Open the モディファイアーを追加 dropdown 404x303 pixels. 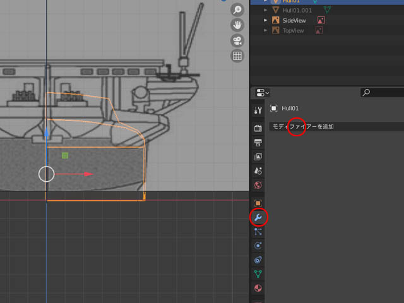[x=336, y=126]
